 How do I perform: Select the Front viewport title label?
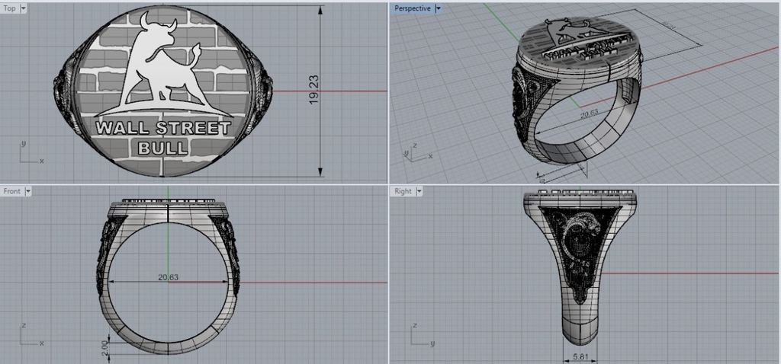(x=12, y=191)
